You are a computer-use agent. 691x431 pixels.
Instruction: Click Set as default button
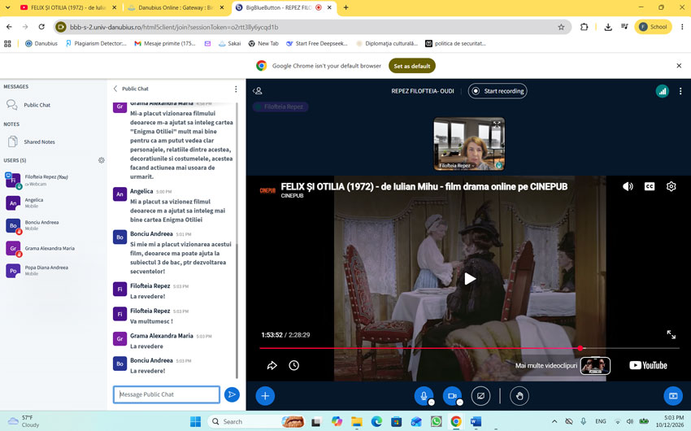point(412,66)
